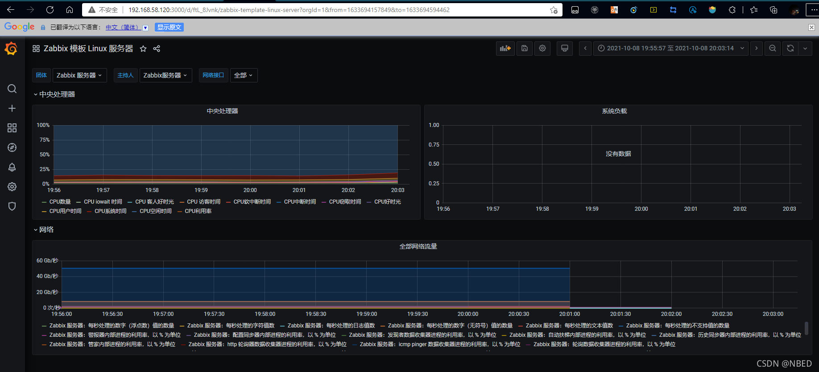Open refresh interval dropdown arrow
The image size is (819, 372).
[805, 48]
